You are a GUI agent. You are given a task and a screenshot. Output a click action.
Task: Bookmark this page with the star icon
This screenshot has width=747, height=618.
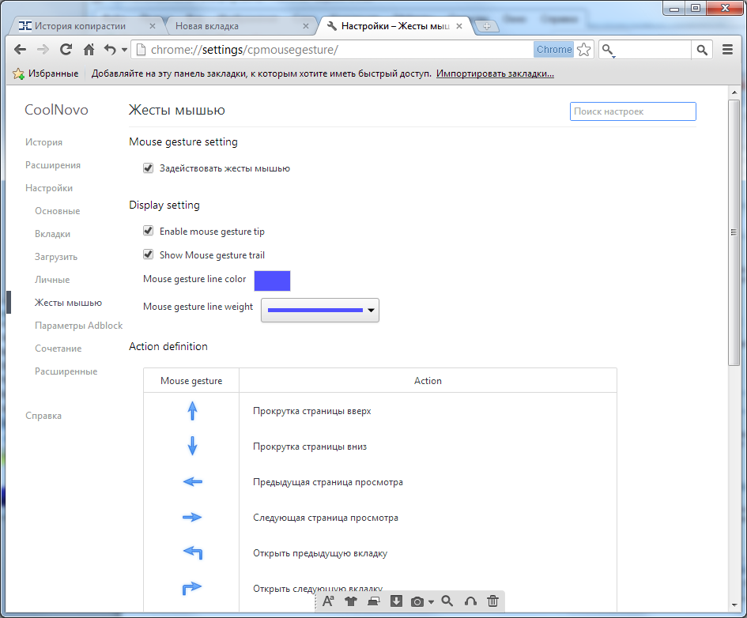pyautogui.click(x=583, y=50)
